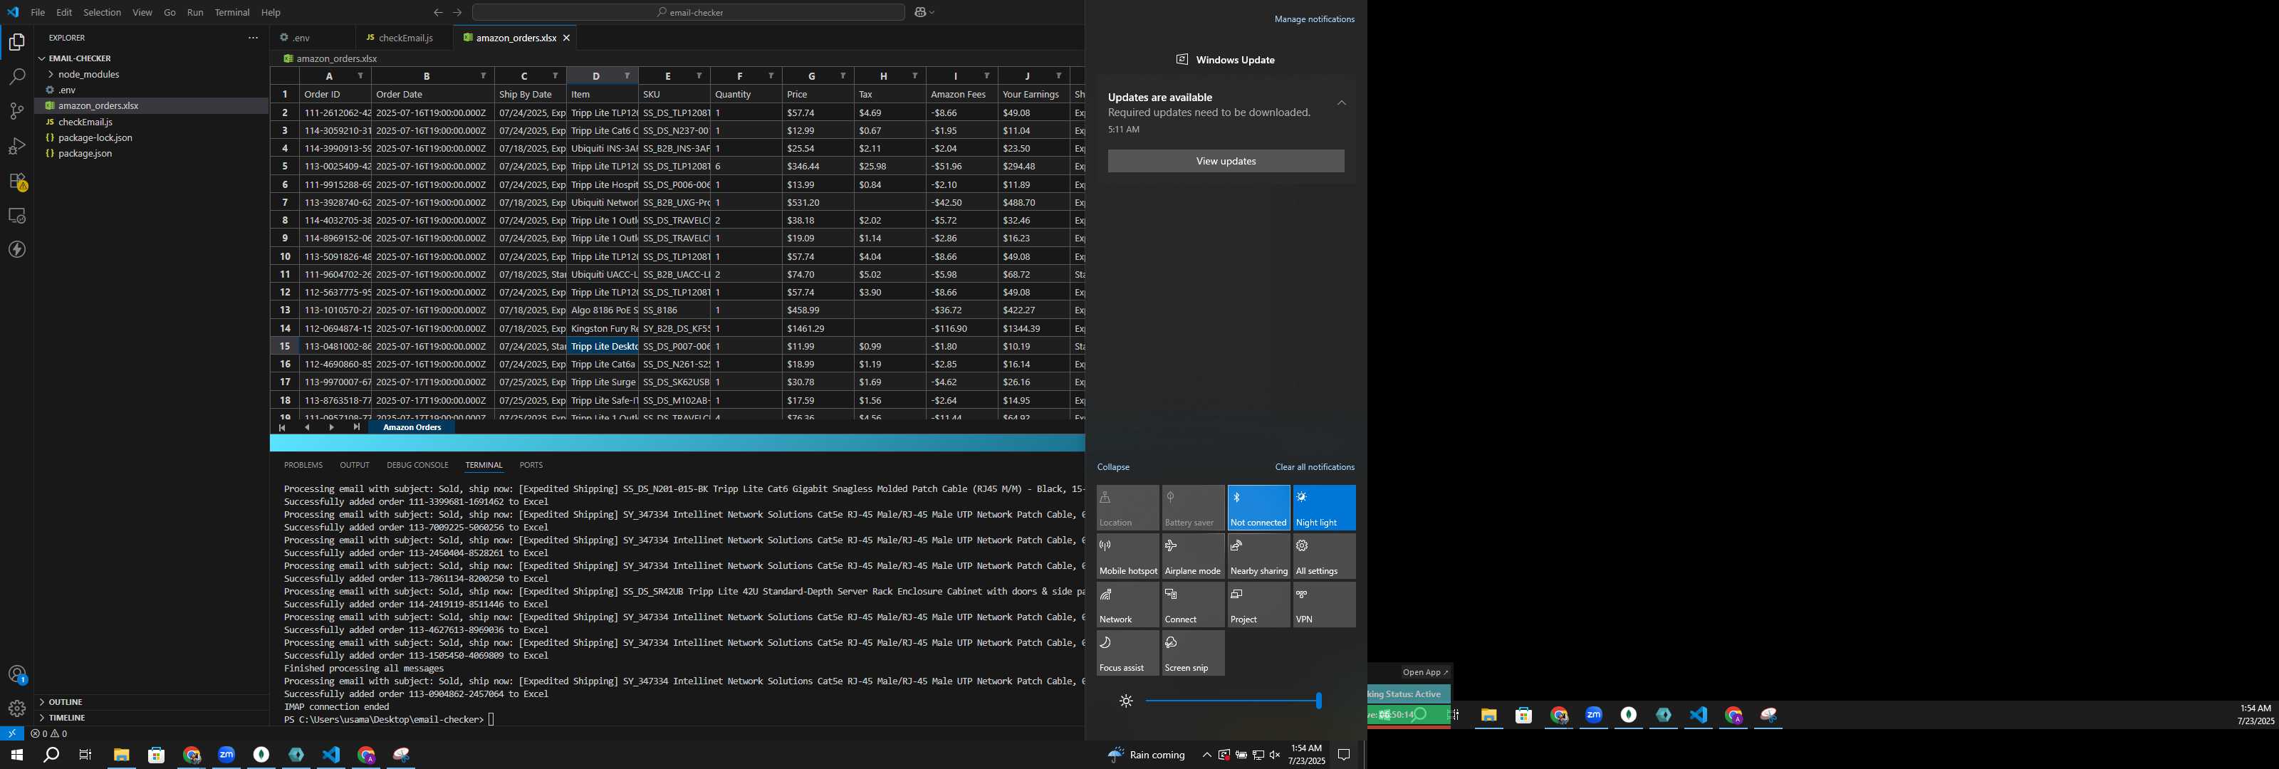The width and height of the screenshot is (2279, 769).
Task: Switch to the Problems panel tab
Action: coord(303,464)
